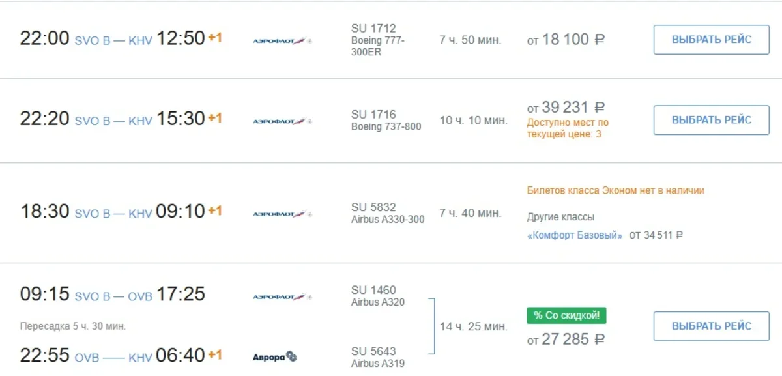Viewport: 782px width, 376px height.
Task: Click SU 1712 flight number
Action: 373,29
